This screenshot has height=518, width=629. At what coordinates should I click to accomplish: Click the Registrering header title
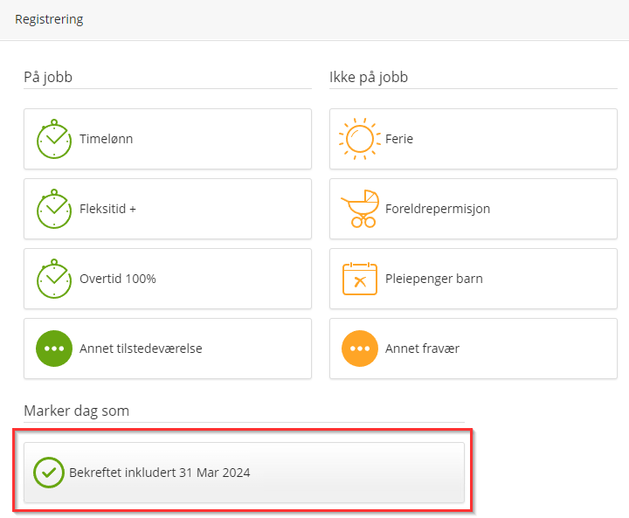tap(49, 19)
